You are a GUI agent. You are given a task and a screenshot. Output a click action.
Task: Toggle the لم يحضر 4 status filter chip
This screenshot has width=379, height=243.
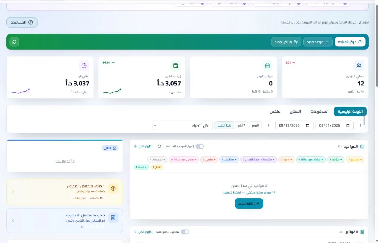click(x=157, y=160)
